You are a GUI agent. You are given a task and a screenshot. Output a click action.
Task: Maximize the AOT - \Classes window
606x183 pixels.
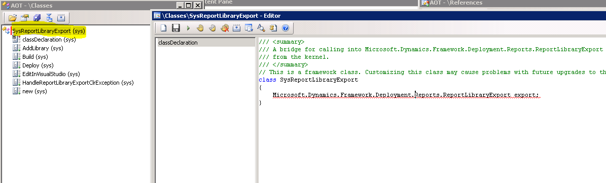pos(189,6)
